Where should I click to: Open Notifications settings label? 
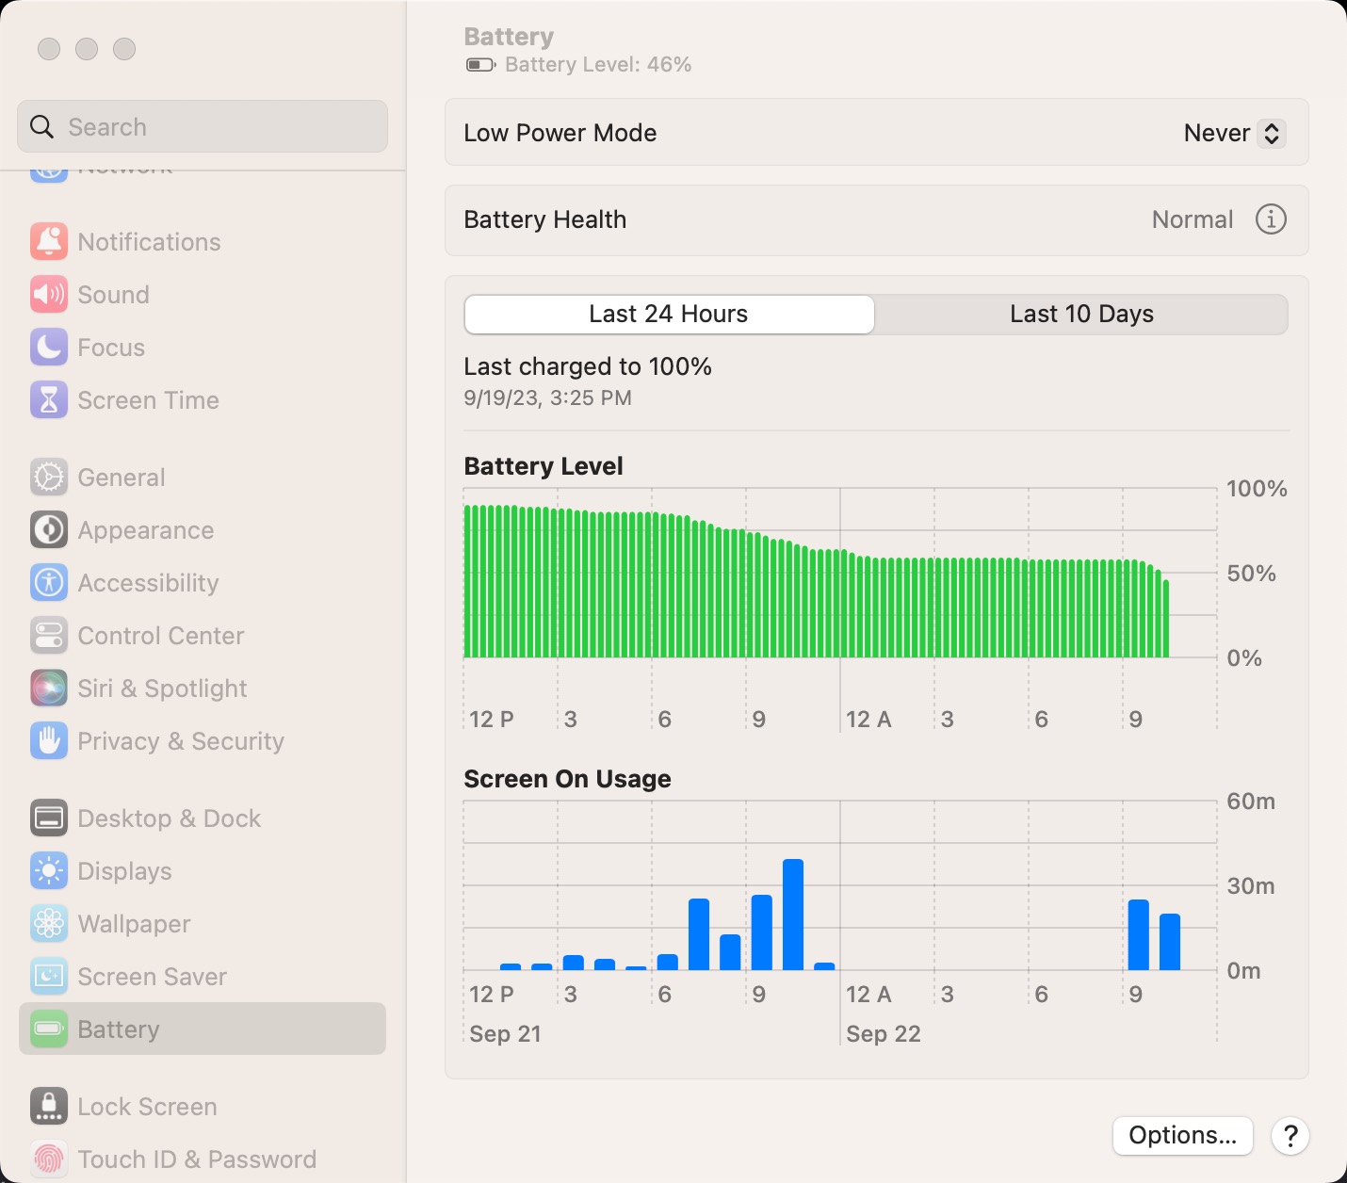(x=149, y=242)
